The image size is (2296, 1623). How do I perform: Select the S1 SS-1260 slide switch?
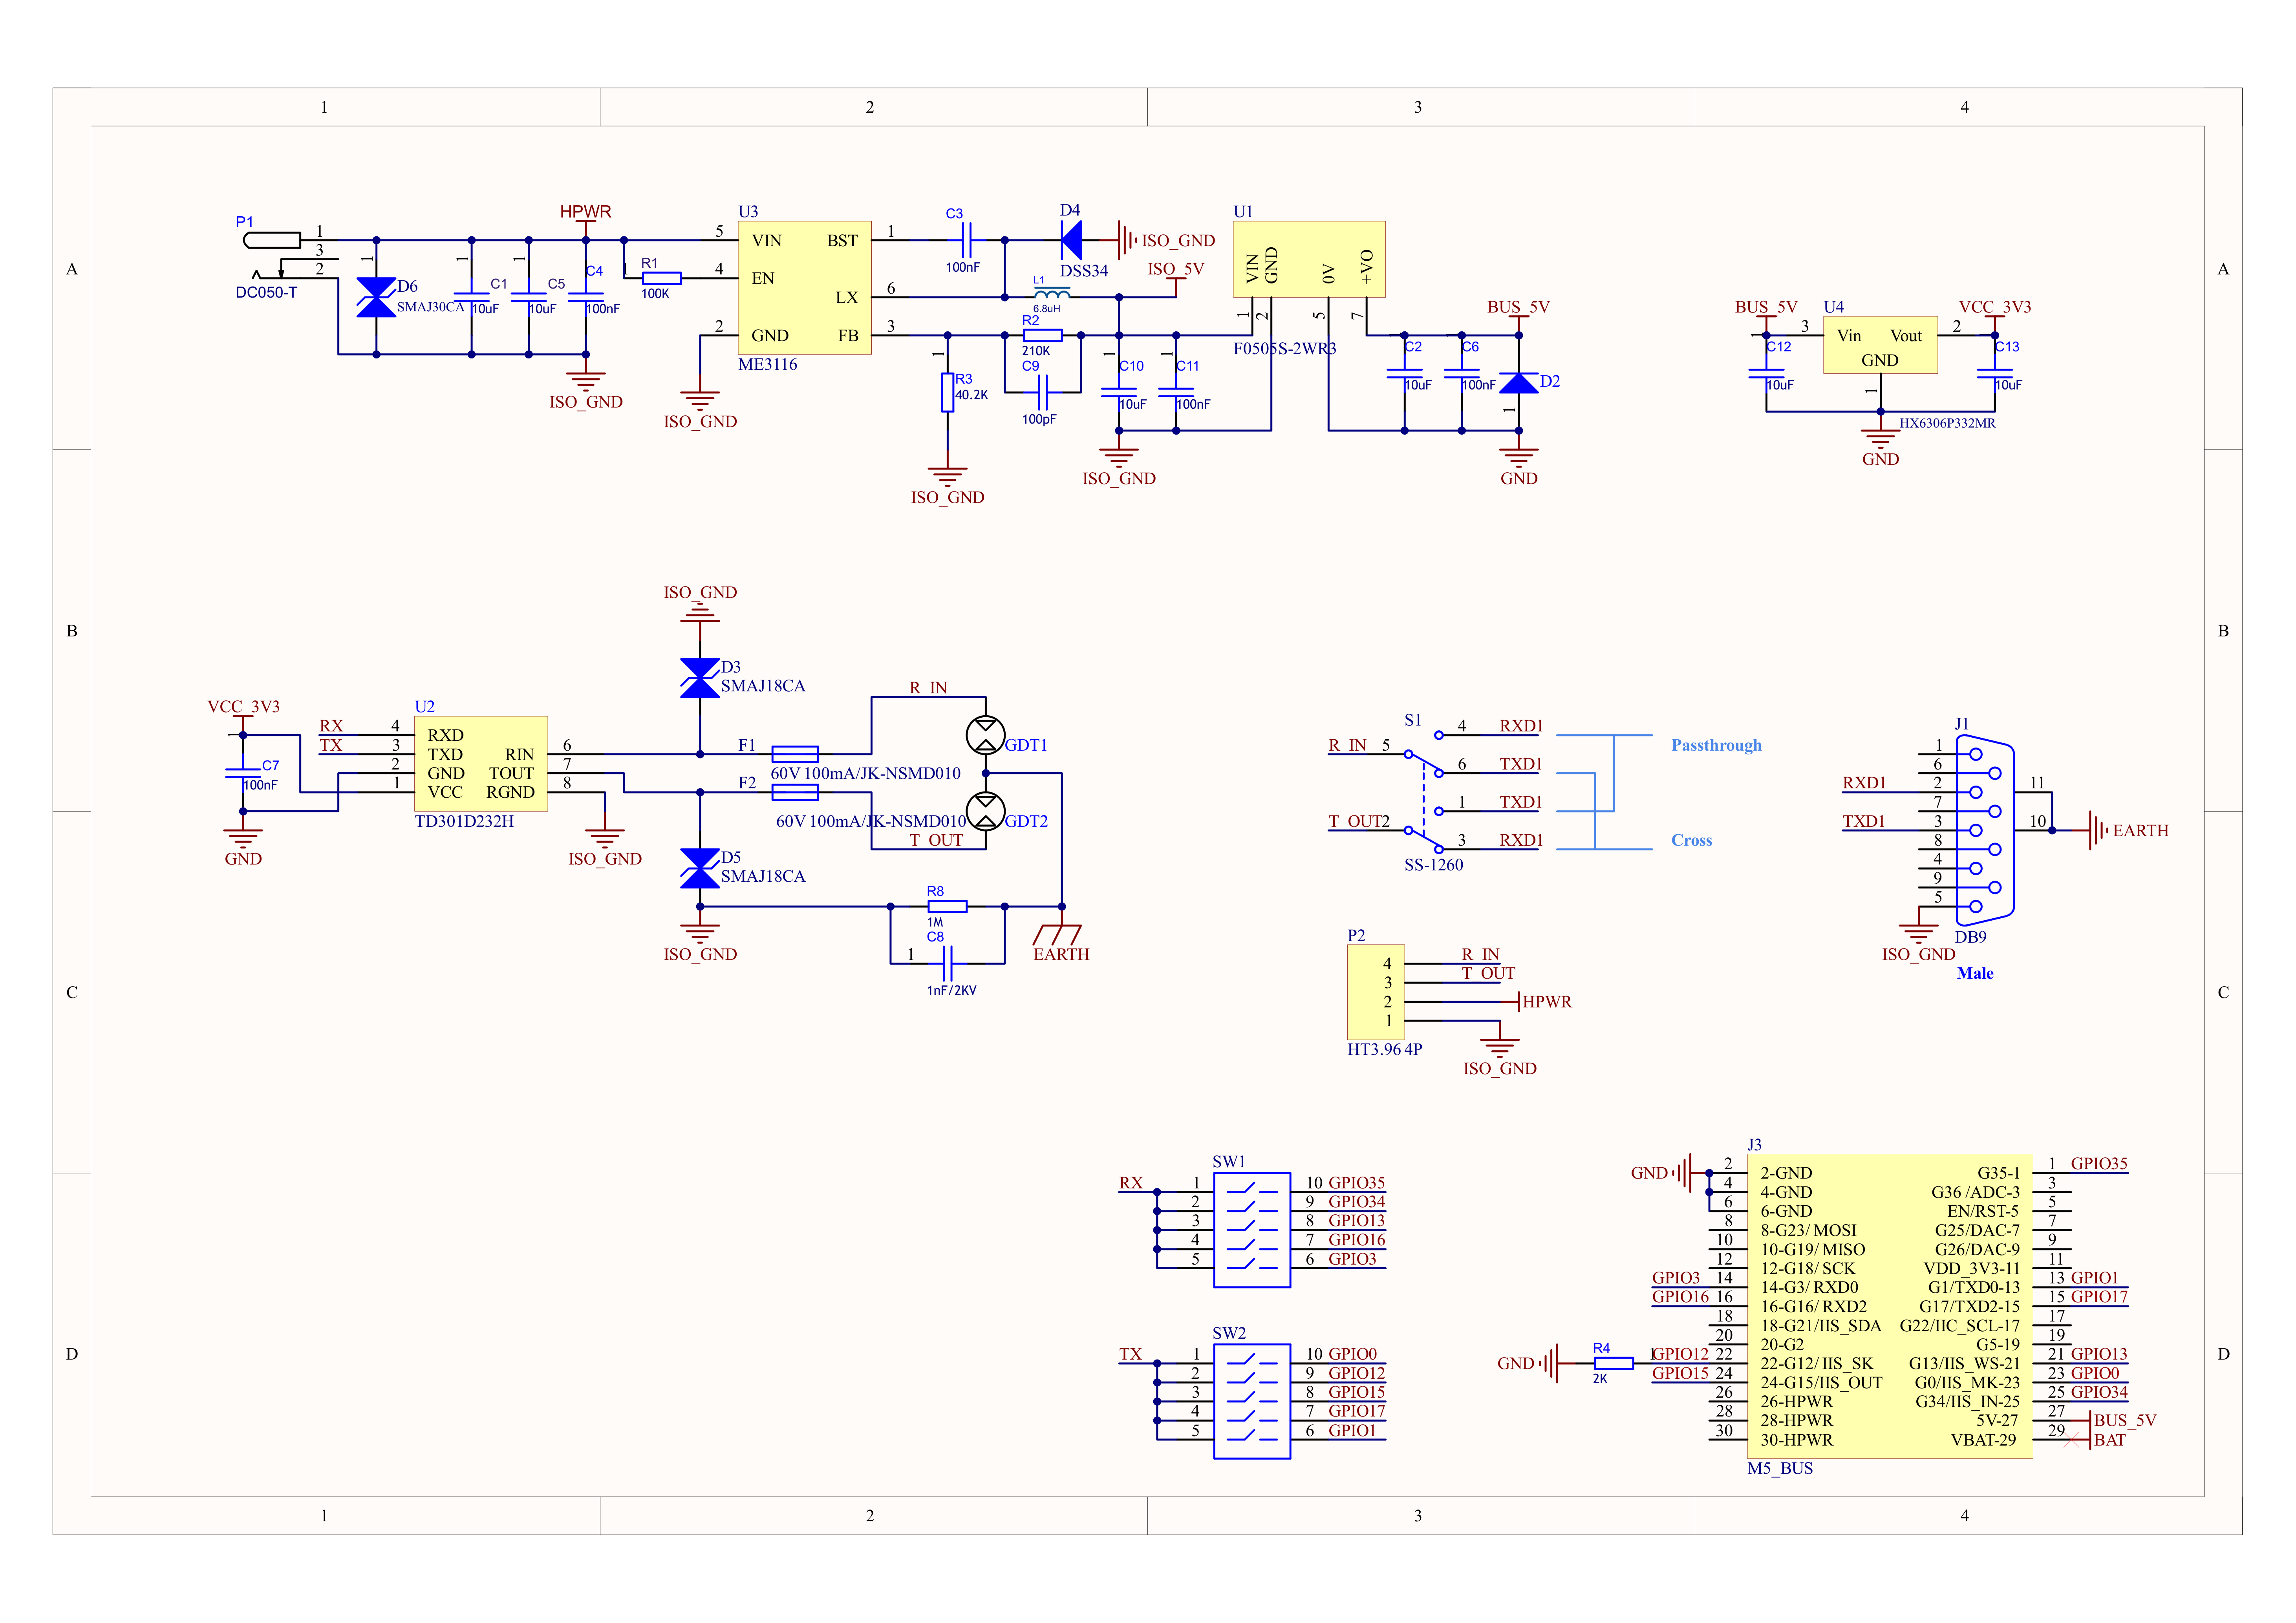[1423, 792]
